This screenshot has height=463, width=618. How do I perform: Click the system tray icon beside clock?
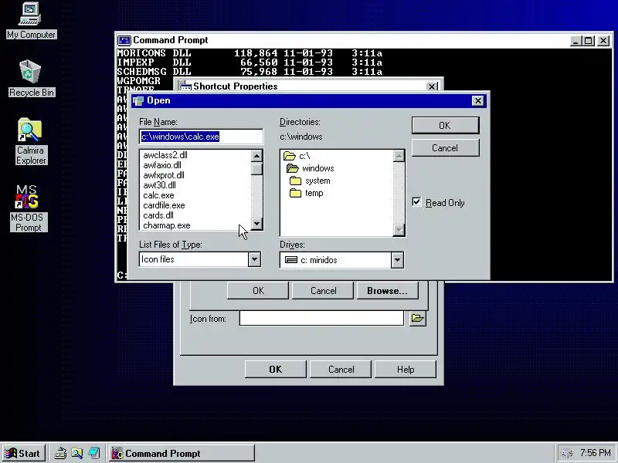(x=566, y=453)
